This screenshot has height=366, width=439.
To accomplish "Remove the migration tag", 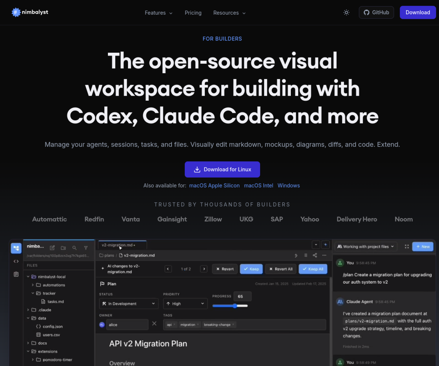I will pos(198,325).
